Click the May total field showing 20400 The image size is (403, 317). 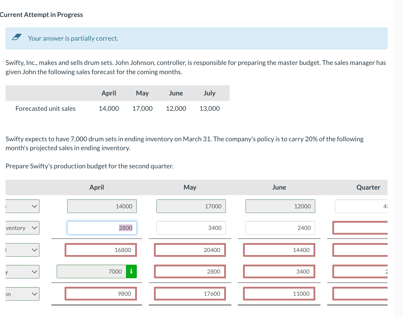tap(190, 250)
